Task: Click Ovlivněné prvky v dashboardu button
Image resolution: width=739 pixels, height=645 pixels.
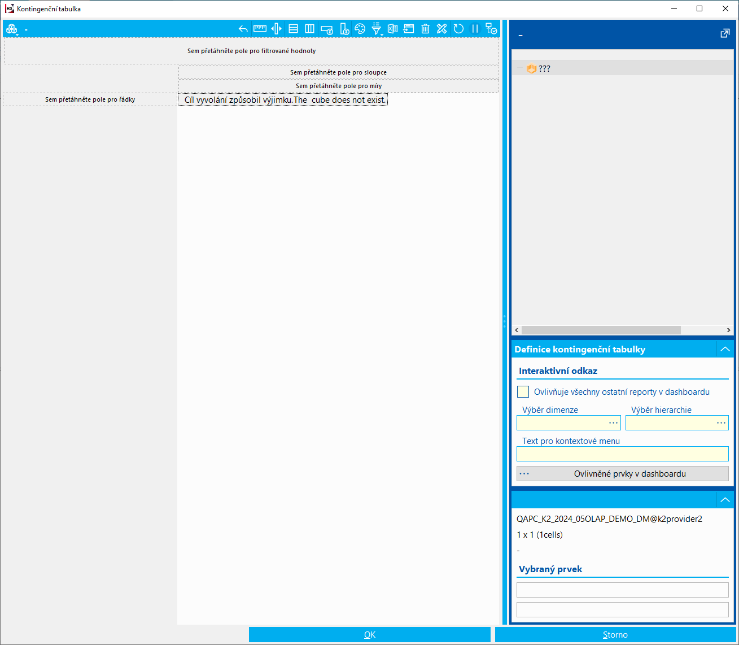Action: [623, 473]
